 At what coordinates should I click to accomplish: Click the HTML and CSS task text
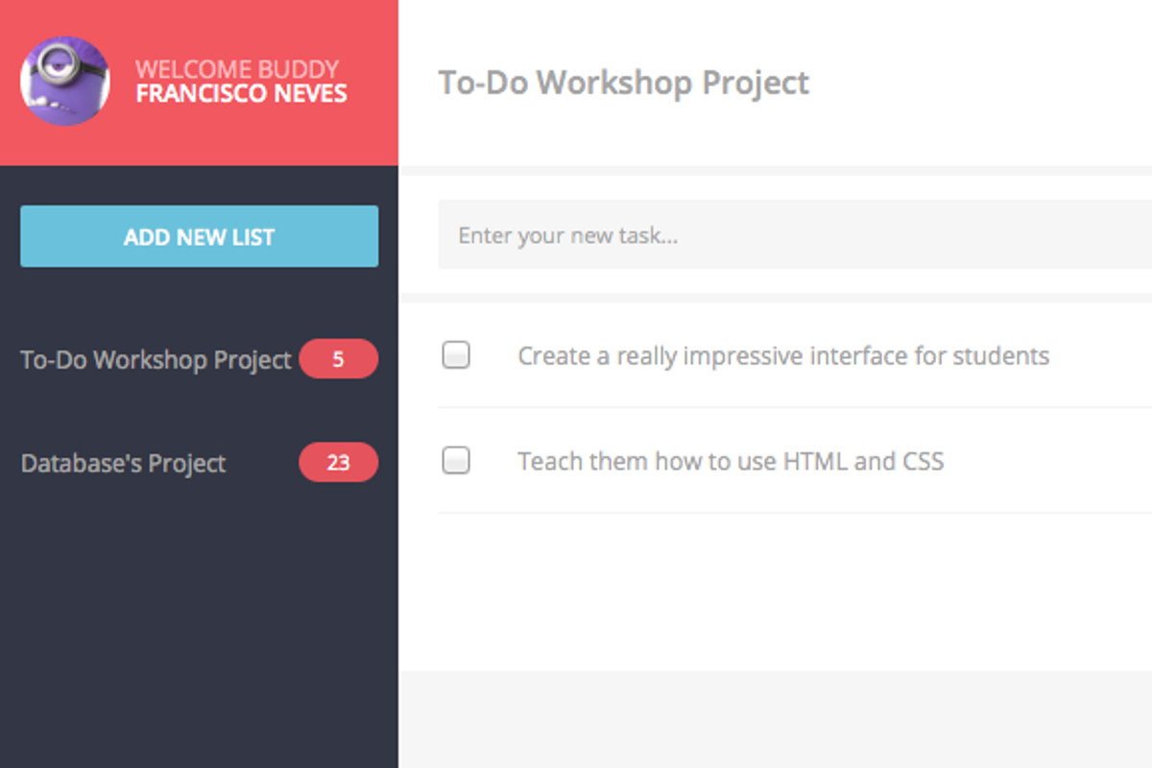click(x=731, y=461)
